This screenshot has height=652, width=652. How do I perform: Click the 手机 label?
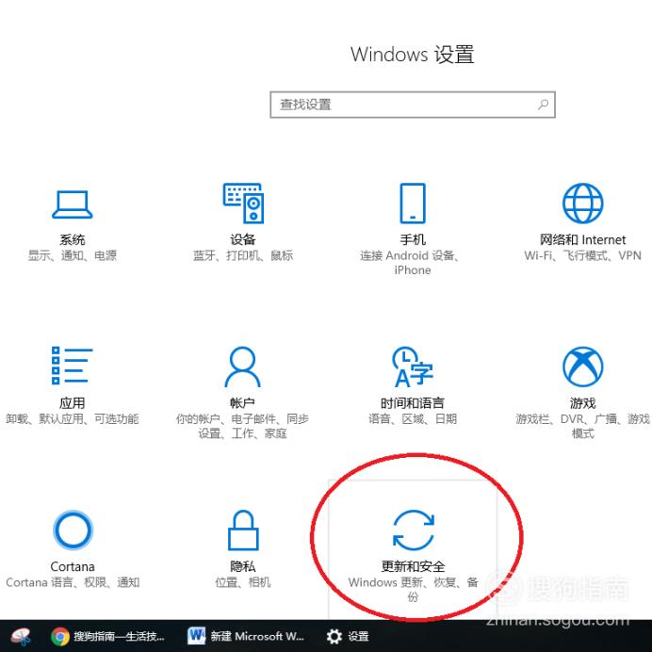point(413,239)
